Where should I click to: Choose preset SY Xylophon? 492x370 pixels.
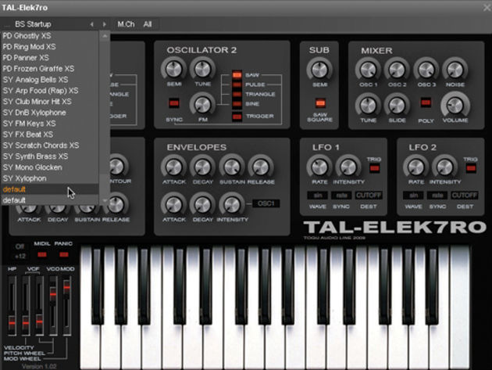pos(50,178)
